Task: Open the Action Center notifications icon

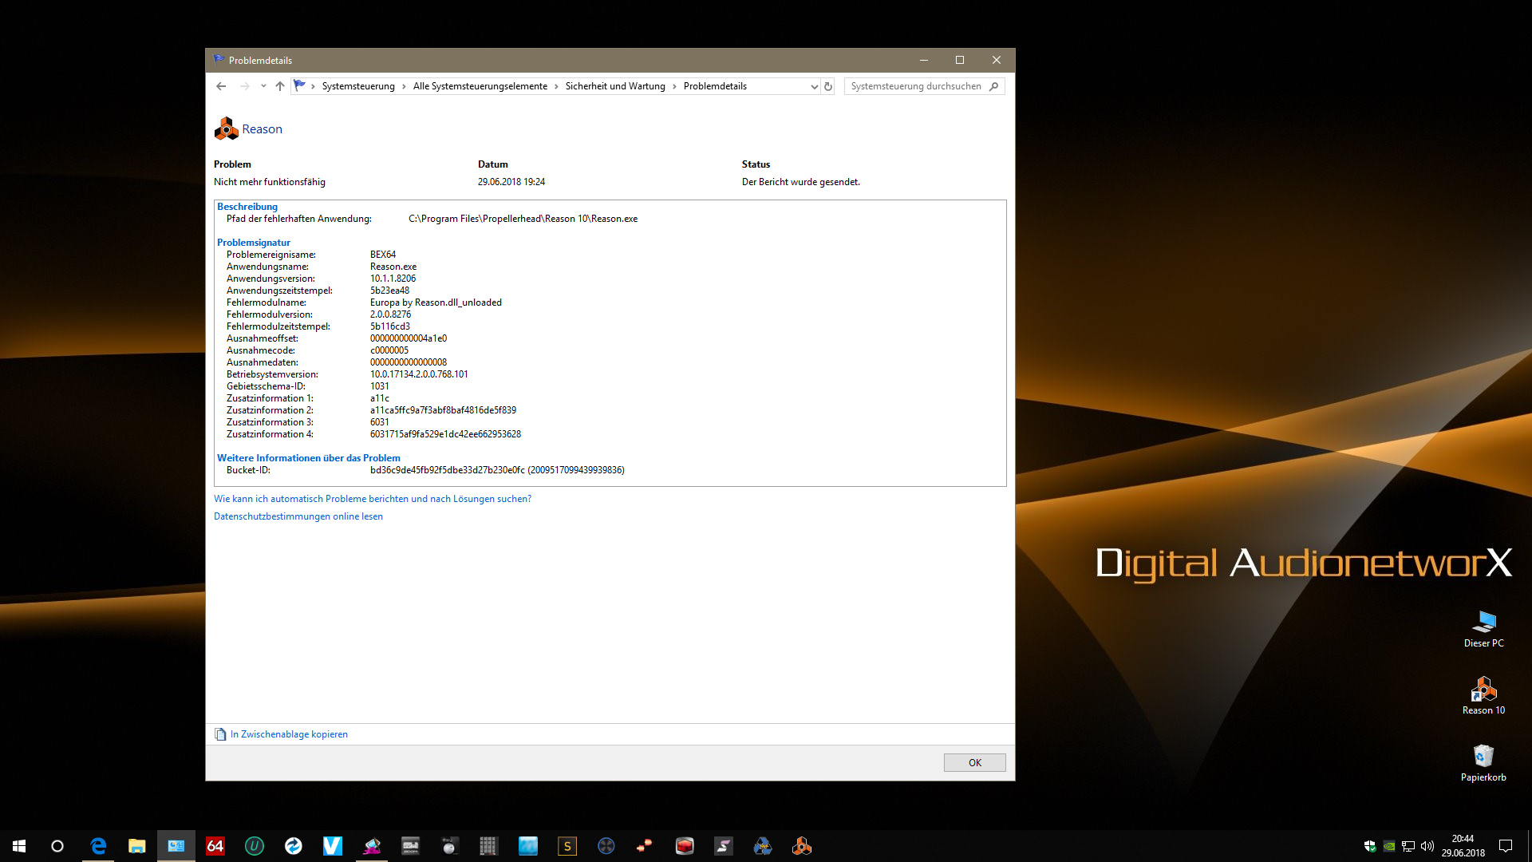Action: [1506, 846]
